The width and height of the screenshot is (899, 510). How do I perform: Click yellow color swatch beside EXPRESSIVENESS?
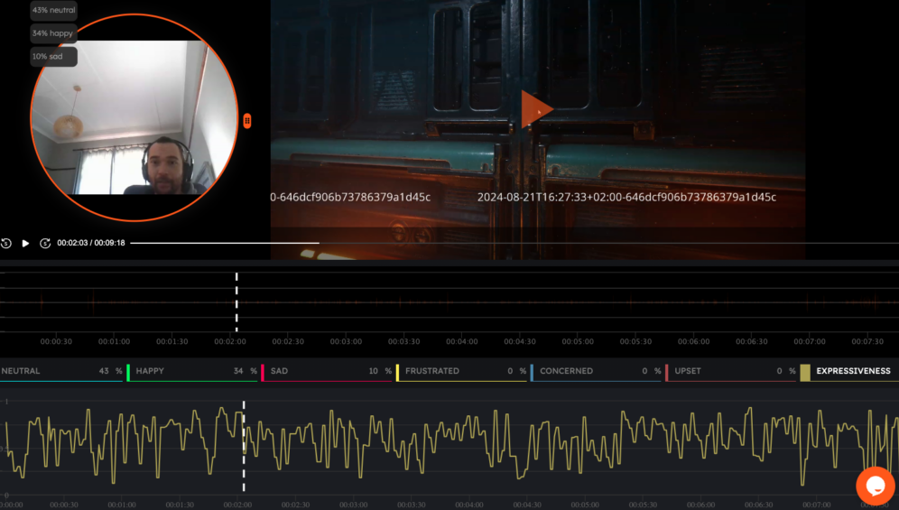click(805, 372)
